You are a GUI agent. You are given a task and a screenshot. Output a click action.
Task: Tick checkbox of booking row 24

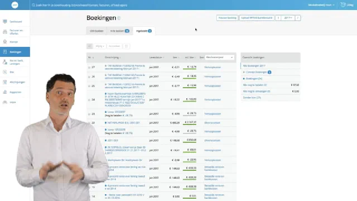pos(89,100)
